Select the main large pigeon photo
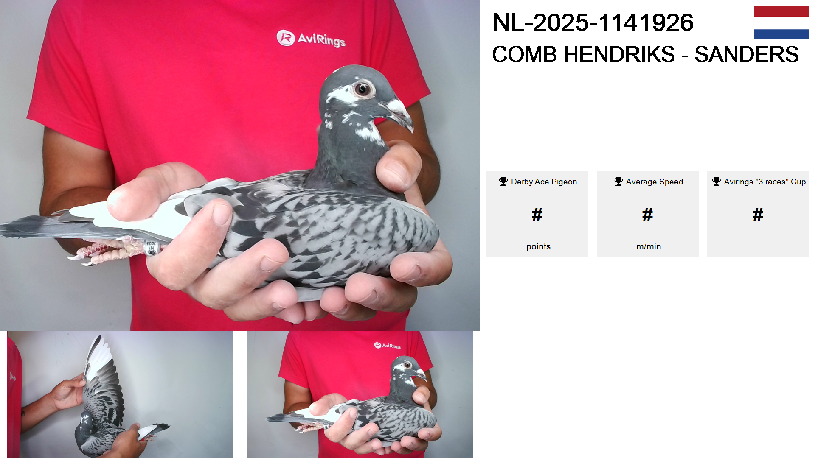The height and width of the screenshot is (458, 815). [x=240, y=165]
